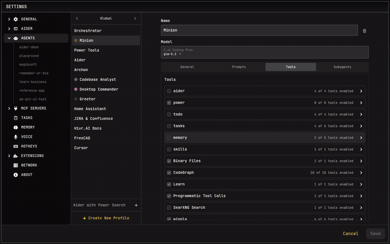390x244 pixels.
Task: Expand the aider tools row chevron
Action: click(x=361, y=91)
